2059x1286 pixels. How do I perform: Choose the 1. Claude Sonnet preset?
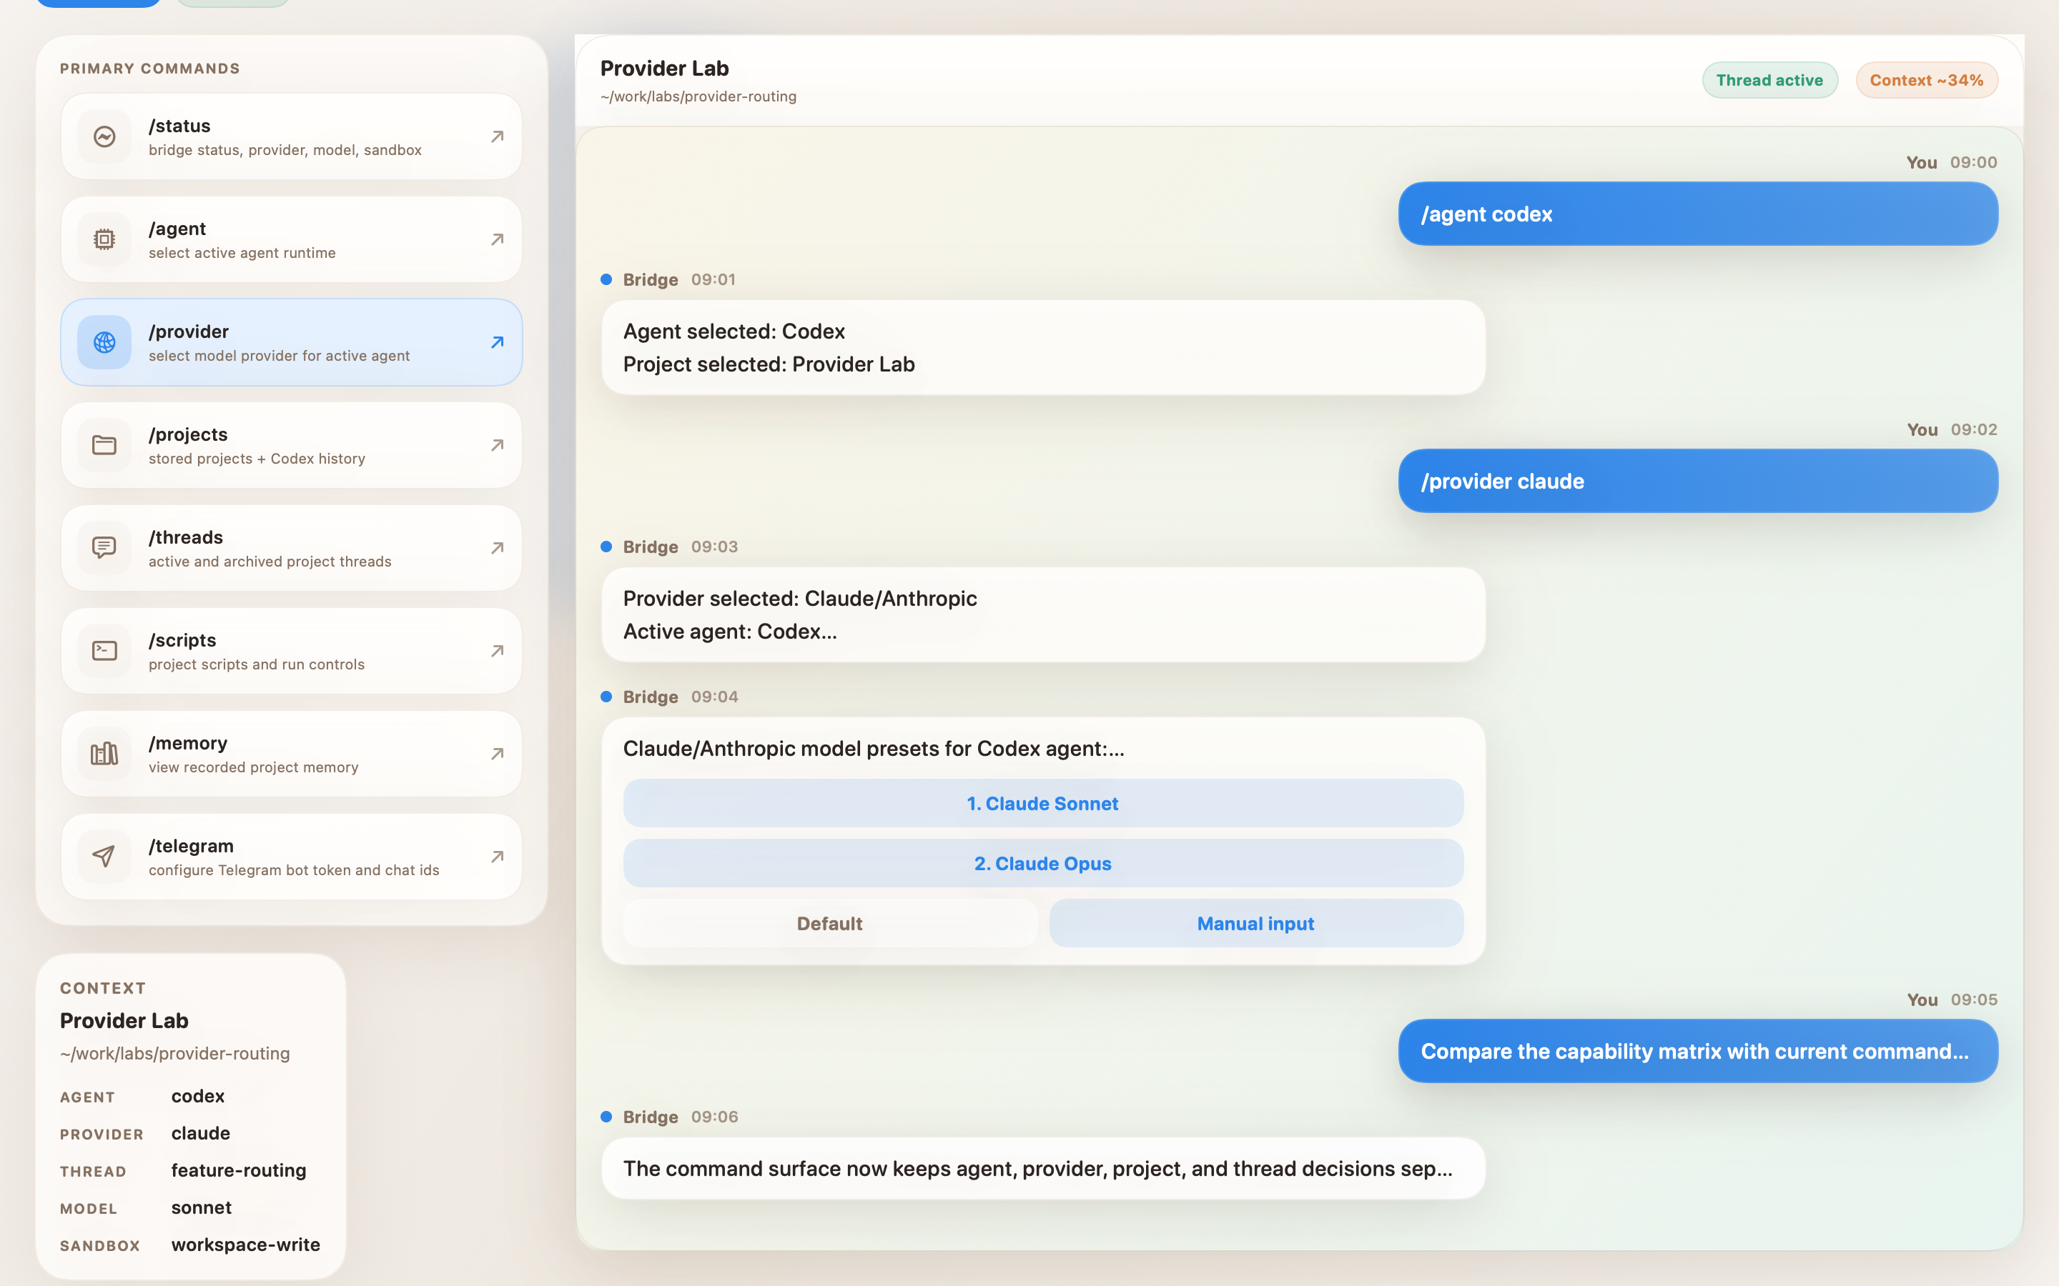tap(1043, 803)
